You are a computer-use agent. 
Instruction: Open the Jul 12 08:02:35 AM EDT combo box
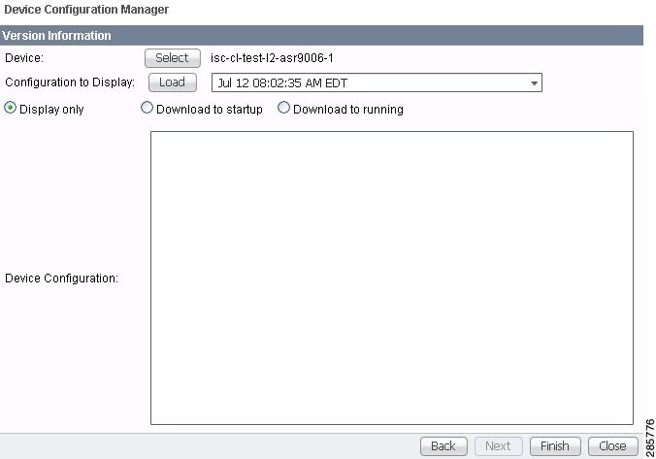(x=369, y=83)
